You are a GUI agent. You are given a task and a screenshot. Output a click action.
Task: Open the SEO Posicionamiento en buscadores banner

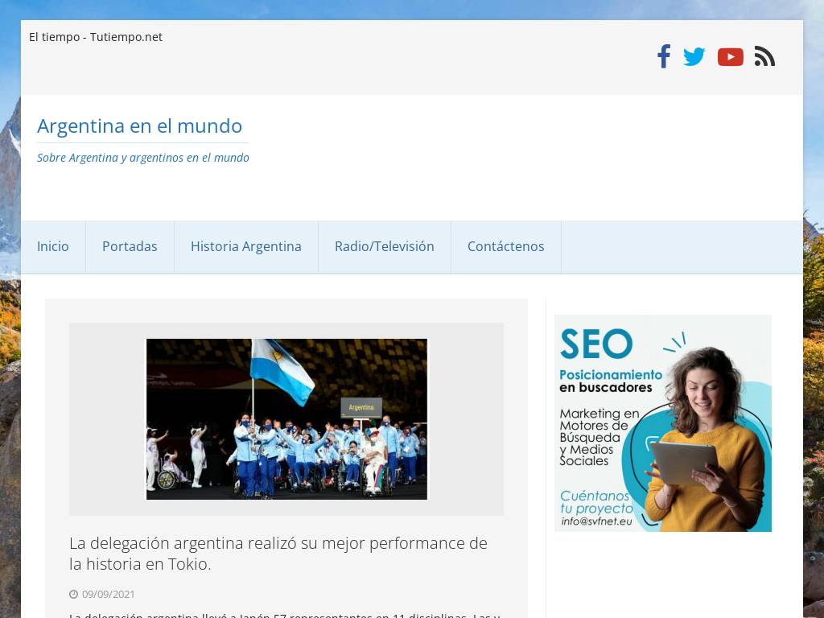click(663, 423)
